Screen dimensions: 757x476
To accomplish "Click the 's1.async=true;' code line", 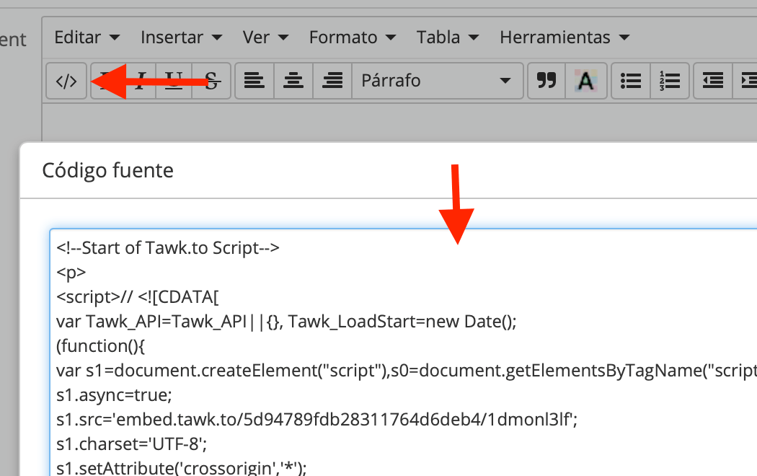I will [x=114, y=395].
